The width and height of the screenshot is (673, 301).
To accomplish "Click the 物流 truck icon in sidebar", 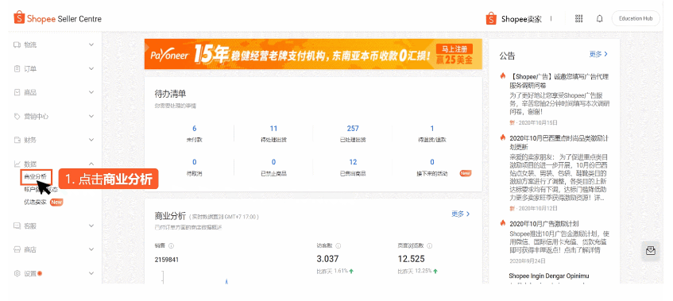I will 17,44.
